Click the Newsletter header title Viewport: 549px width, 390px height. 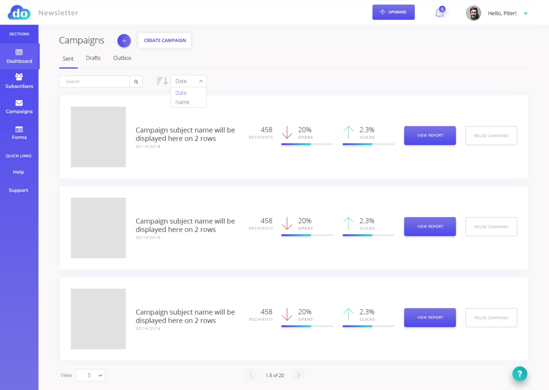pyautogui.click(x=58, y=13)
